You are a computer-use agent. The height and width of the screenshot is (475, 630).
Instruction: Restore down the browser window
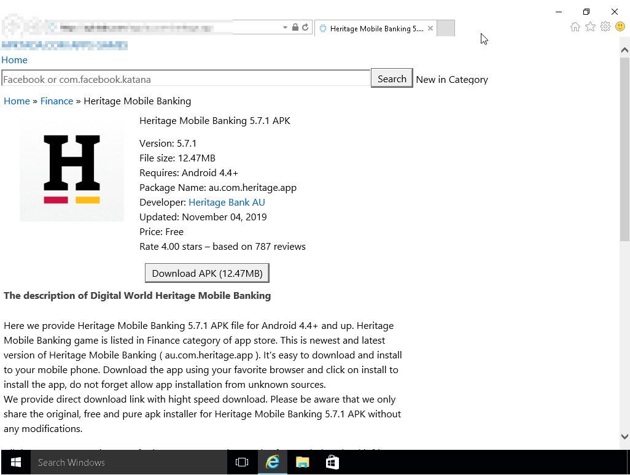click(586, 12)
